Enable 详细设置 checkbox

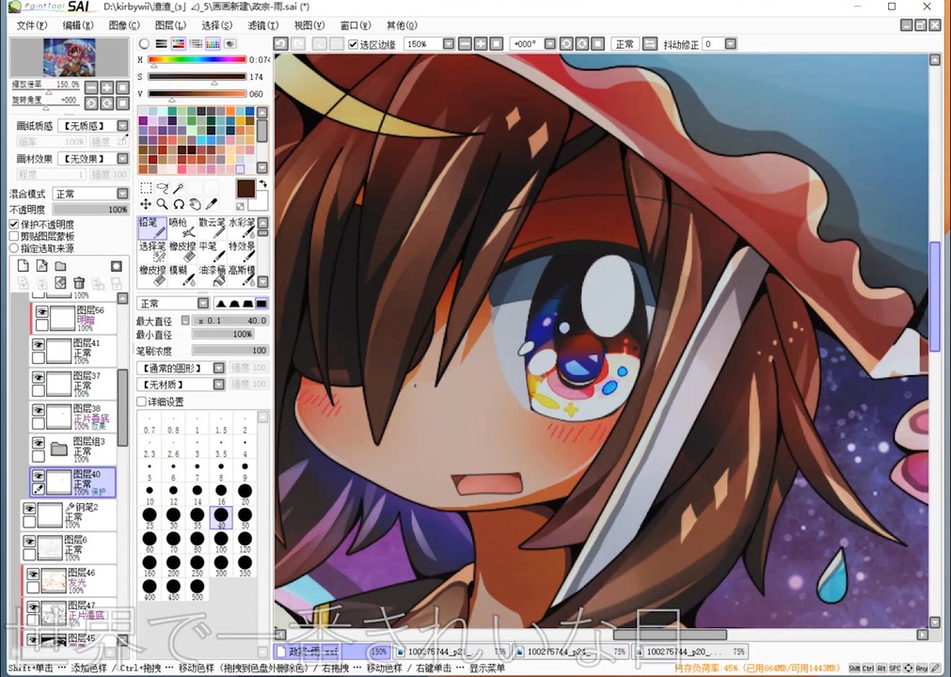coord(141,401)
